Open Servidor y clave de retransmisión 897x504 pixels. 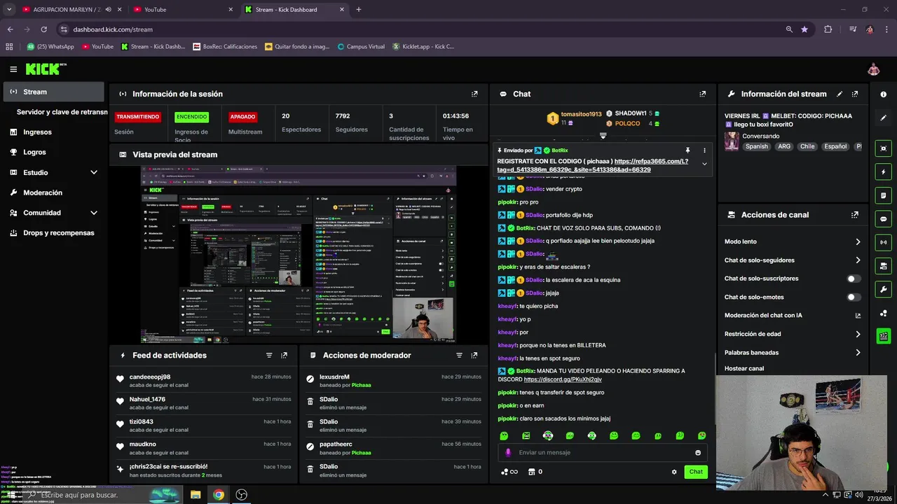60,112
